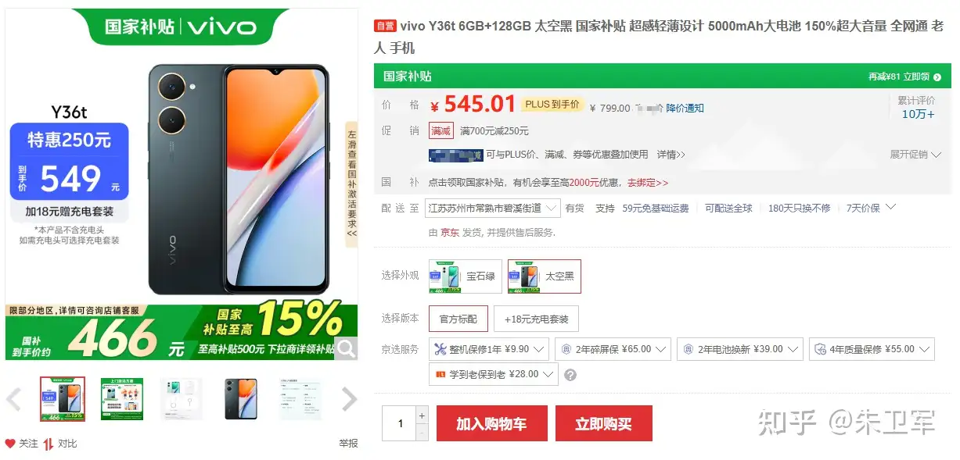This screenshot has height=460, width=960.
Task: Choose the +18元充电套装 version
Action: [536, 319]
